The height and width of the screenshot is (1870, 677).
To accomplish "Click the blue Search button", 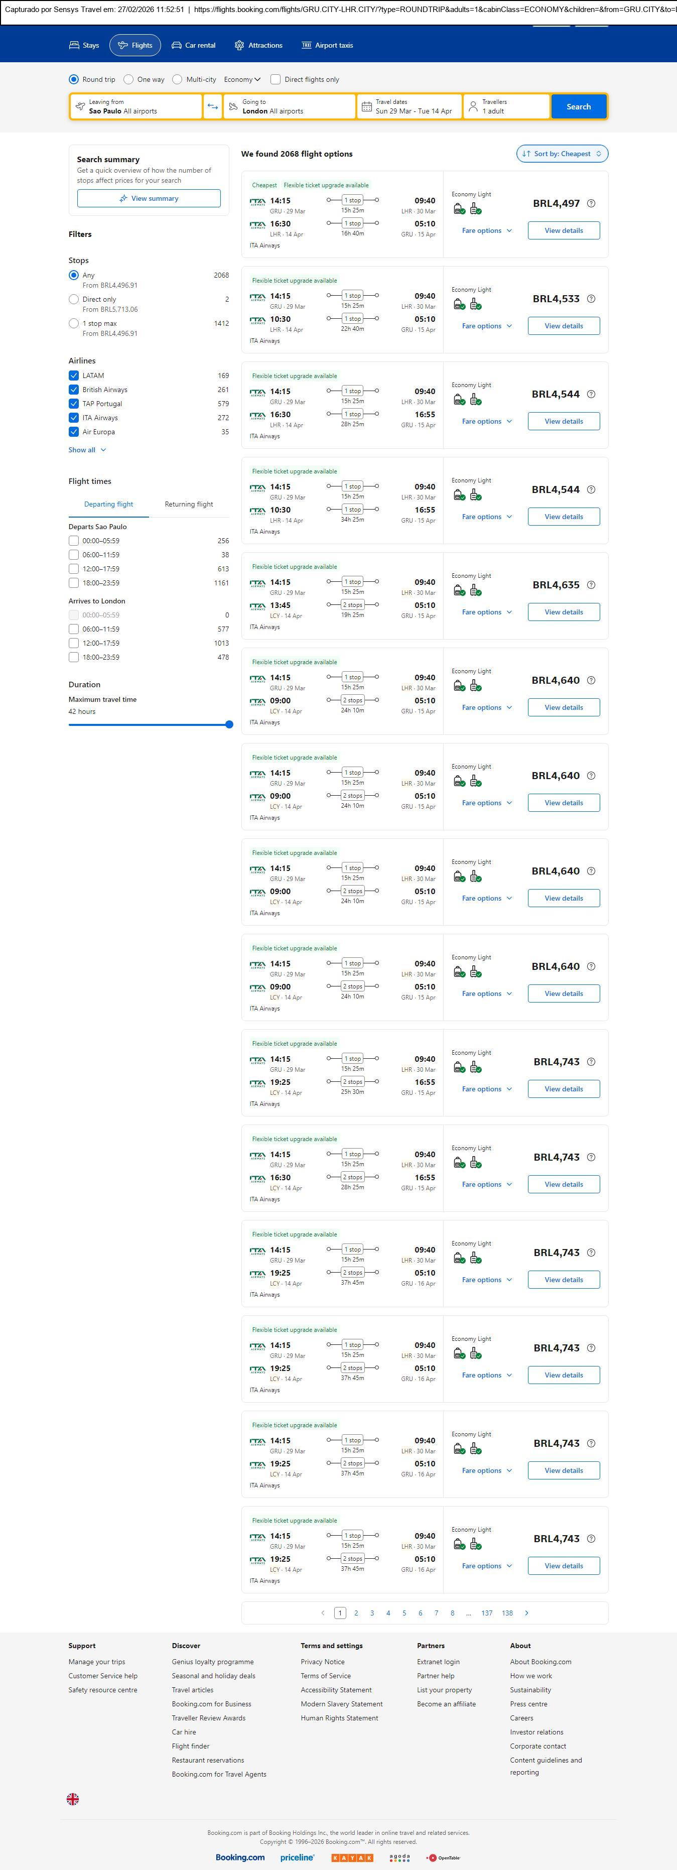I will coord(578,107).
